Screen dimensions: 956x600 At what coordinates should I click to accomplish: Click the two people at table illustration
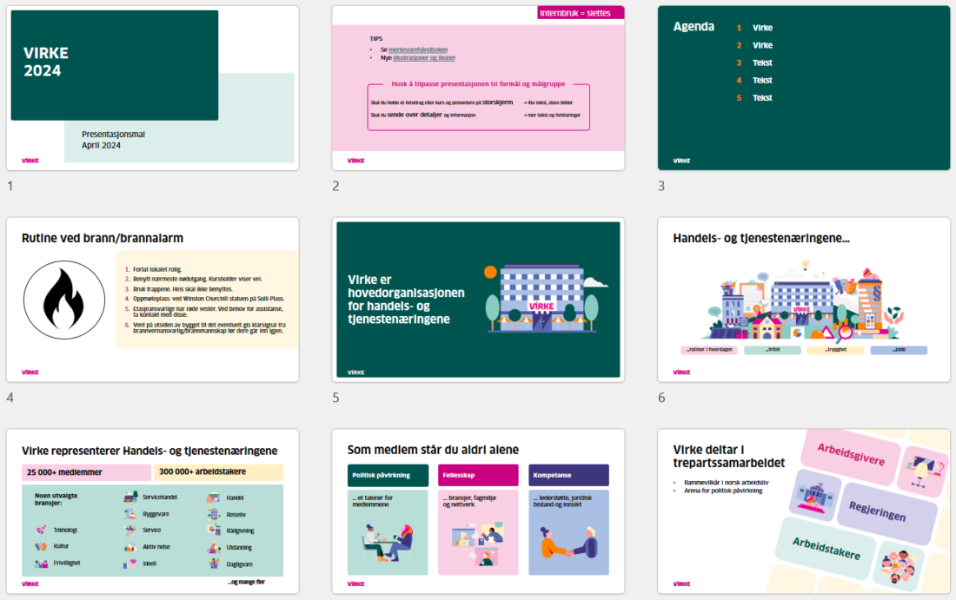pyautogui.click(x=388, y=544)
